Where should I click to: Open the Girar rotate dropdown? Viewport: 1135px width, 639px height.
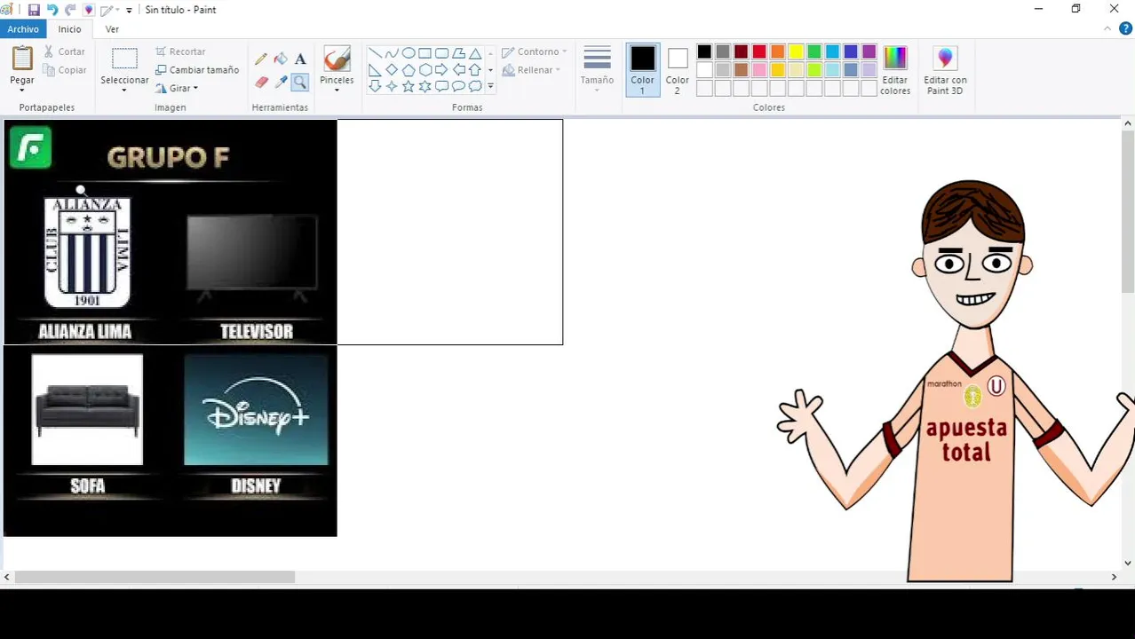coord(177,88)
